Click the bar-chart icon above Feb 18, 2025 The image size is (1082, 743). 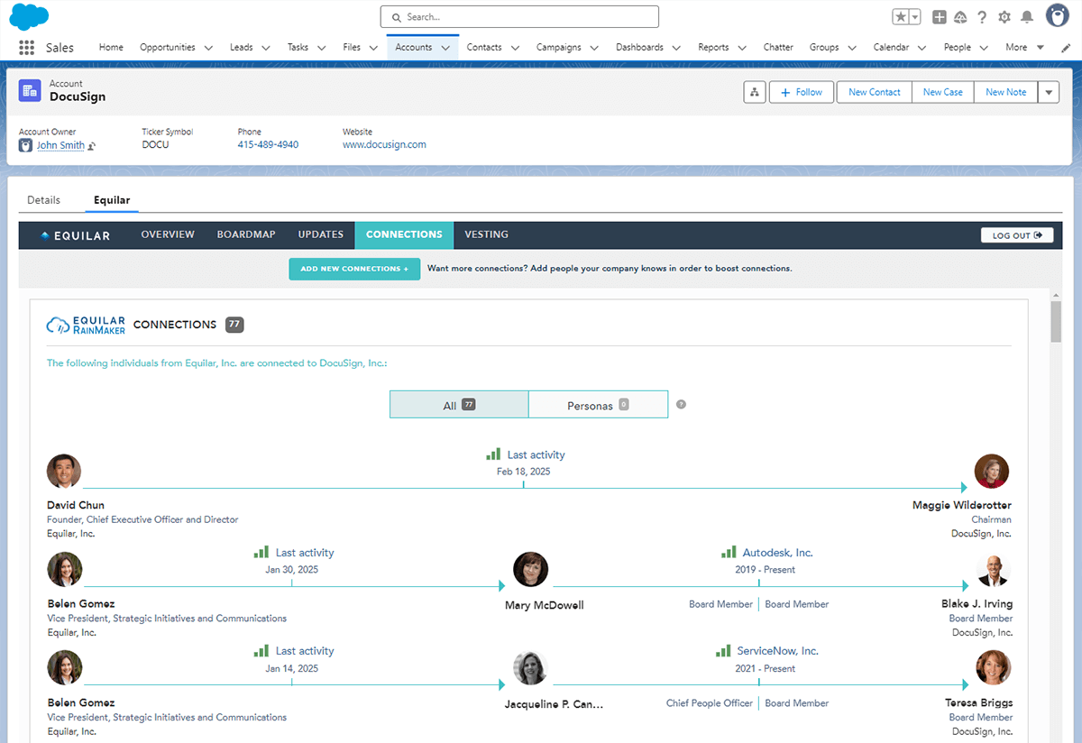(x=493, y=454)
